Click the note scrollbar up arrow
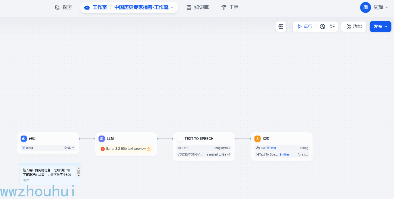This screenshot has height=199, width=394. point(78,168)
